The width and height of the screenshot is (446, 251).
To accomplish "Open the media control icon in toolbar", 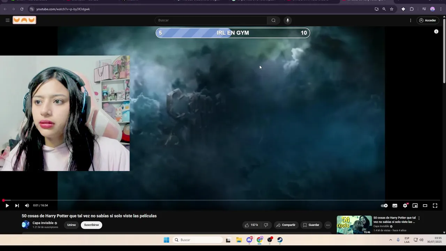I will (424, 9).
